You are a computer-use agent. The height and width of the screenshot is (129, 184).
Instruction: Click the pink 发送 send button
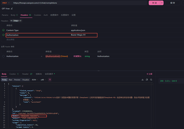click(154, 3)
